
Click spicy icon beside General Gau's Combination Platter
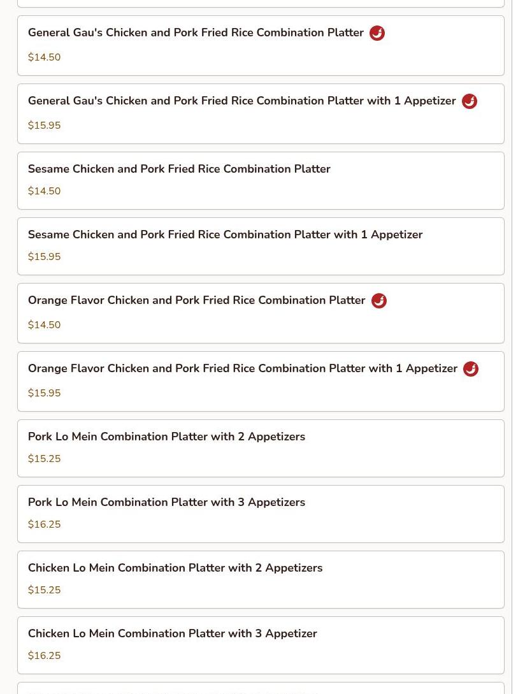(377, 33)
